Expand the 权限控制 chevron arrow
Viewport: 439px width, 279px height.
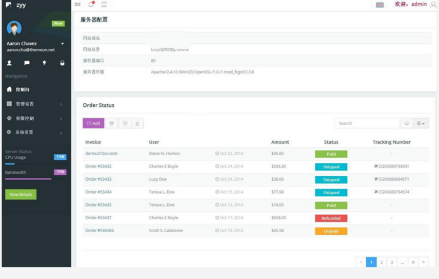[x=61, y=119]
